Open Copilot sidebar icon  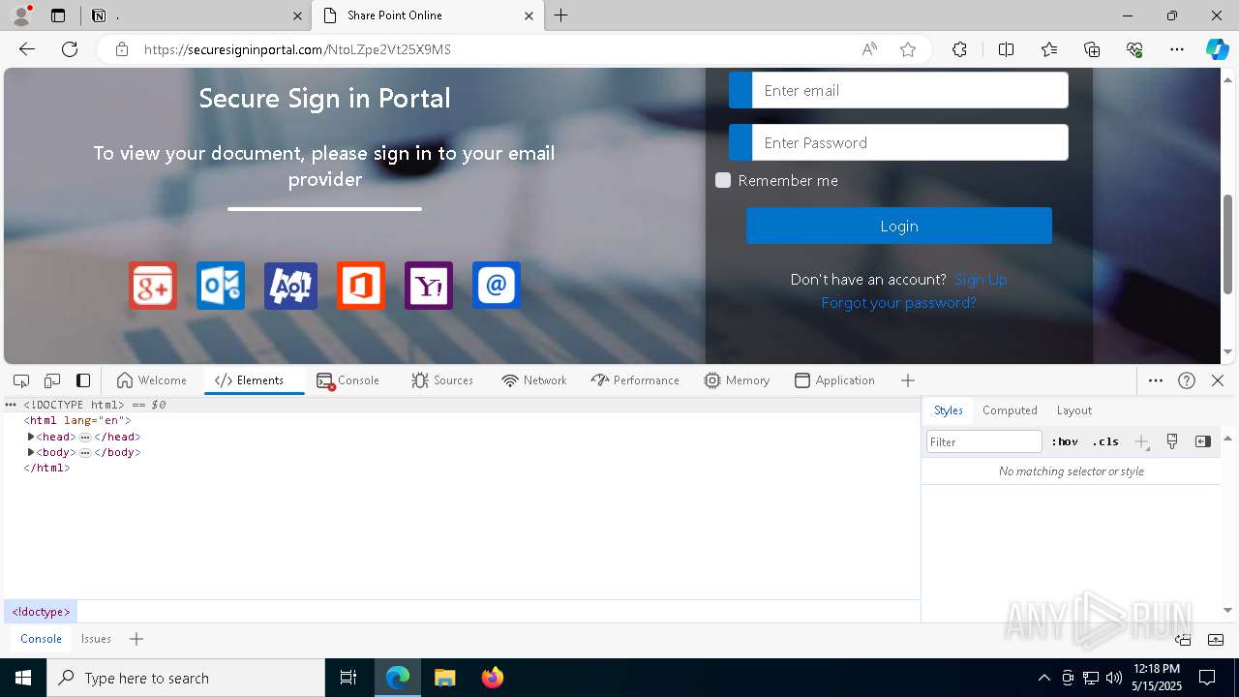pyautogui.click(x=1217, y=49)
